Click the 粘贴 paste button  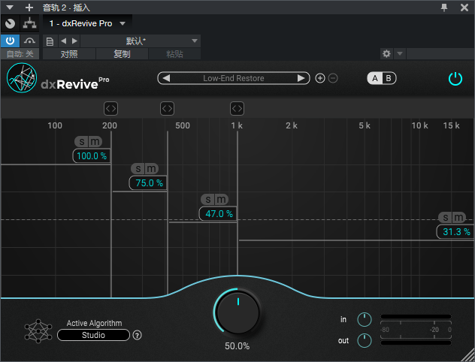pos(174,54)
